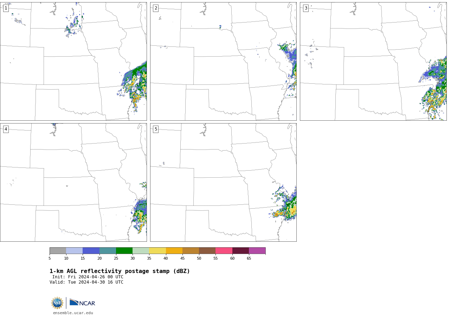Open ensemble member 1 reflectivity map
Screen dimensions: 450x317
click(73, 61)
